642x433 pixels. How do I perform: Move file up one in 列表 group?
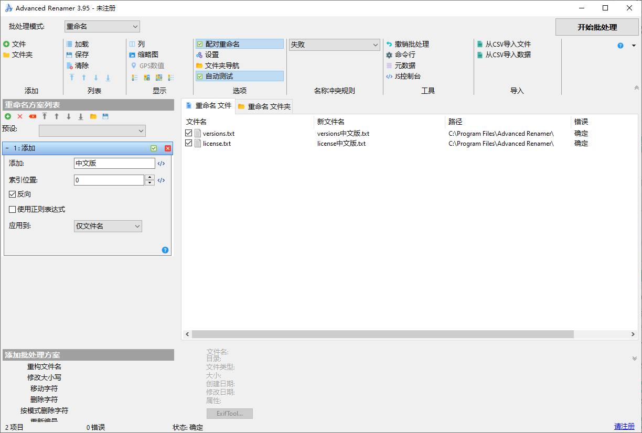click(83, 78)
